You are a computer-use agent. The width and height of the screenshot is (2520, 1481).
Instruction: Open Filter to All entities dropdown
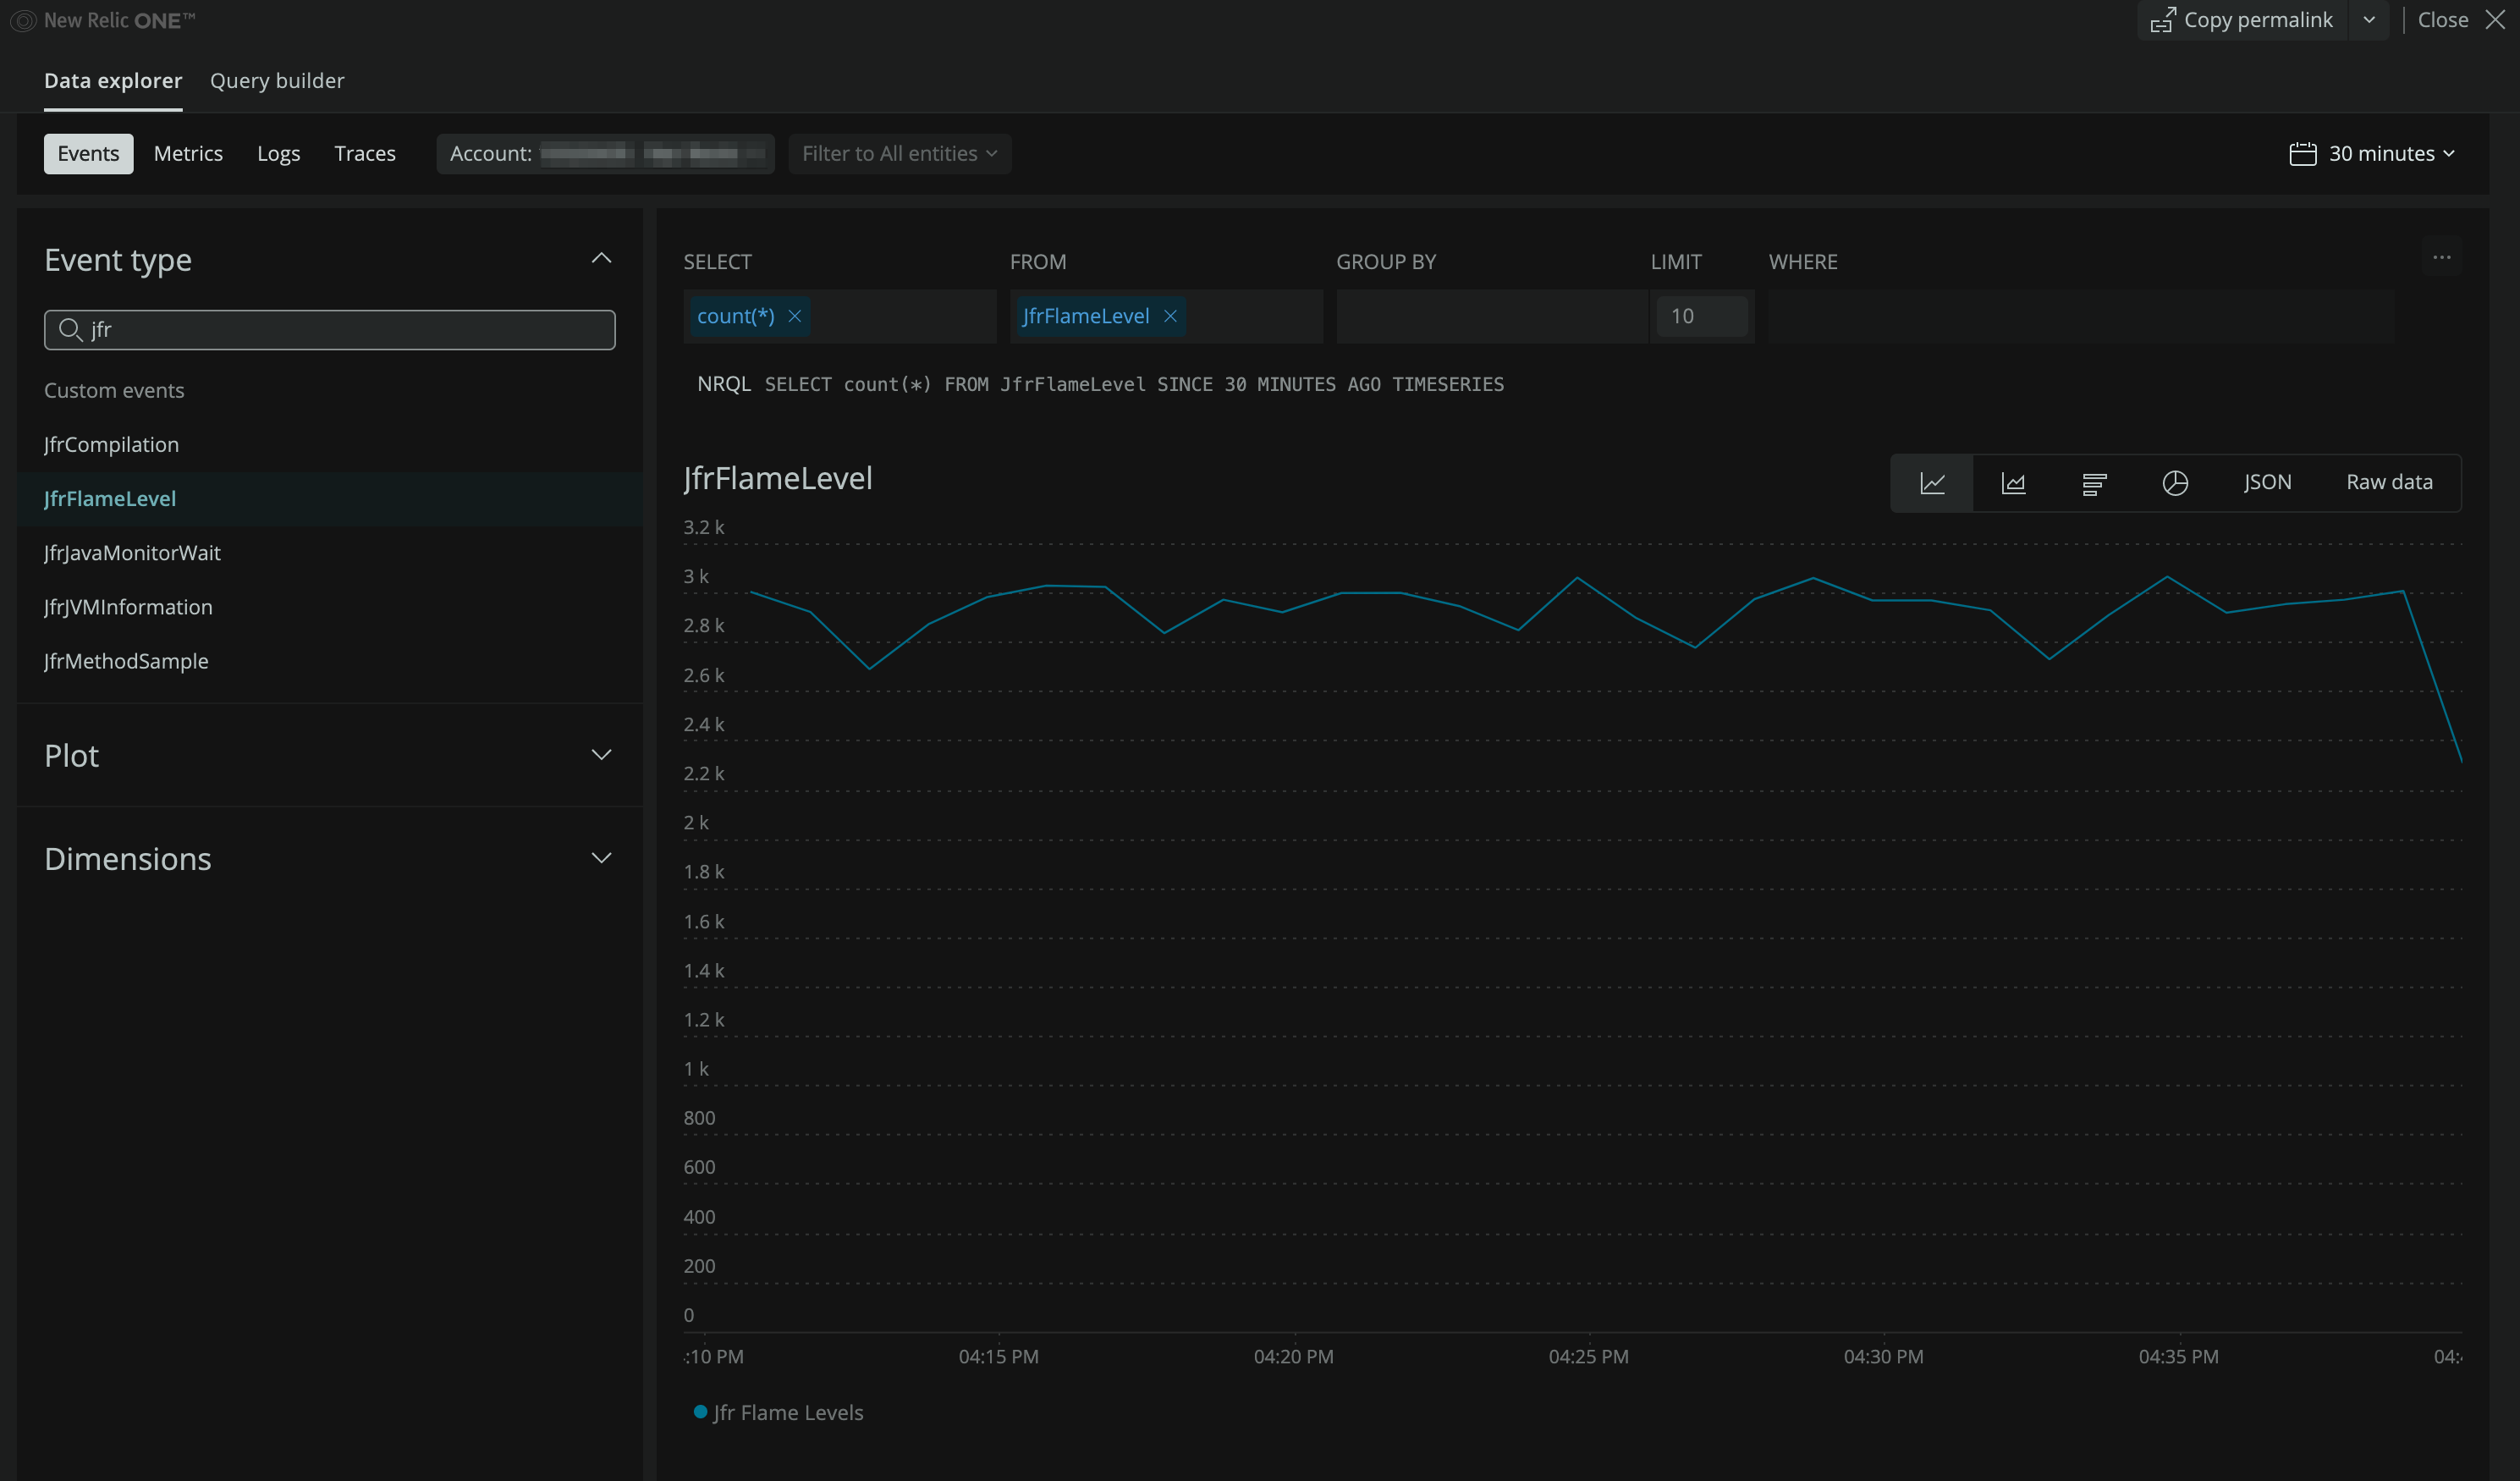899,154
